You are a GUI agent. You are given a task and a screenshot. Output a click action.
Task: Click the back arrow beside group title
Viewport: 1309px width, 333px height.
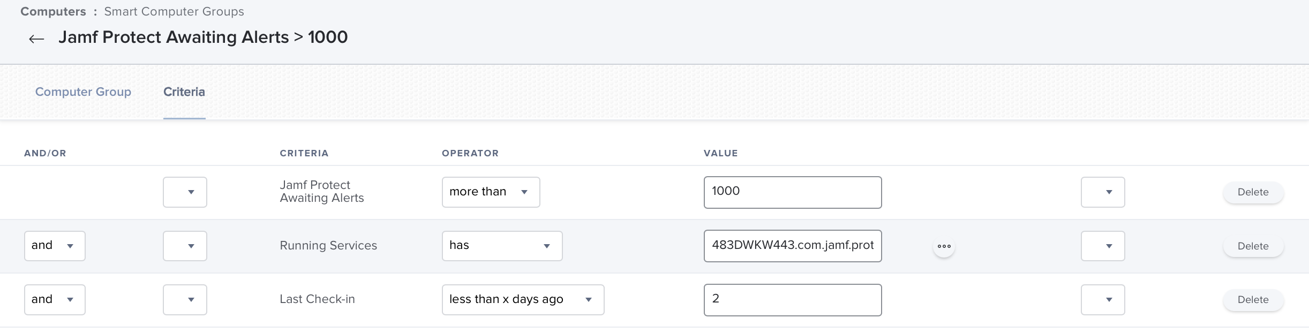point(36,39)
